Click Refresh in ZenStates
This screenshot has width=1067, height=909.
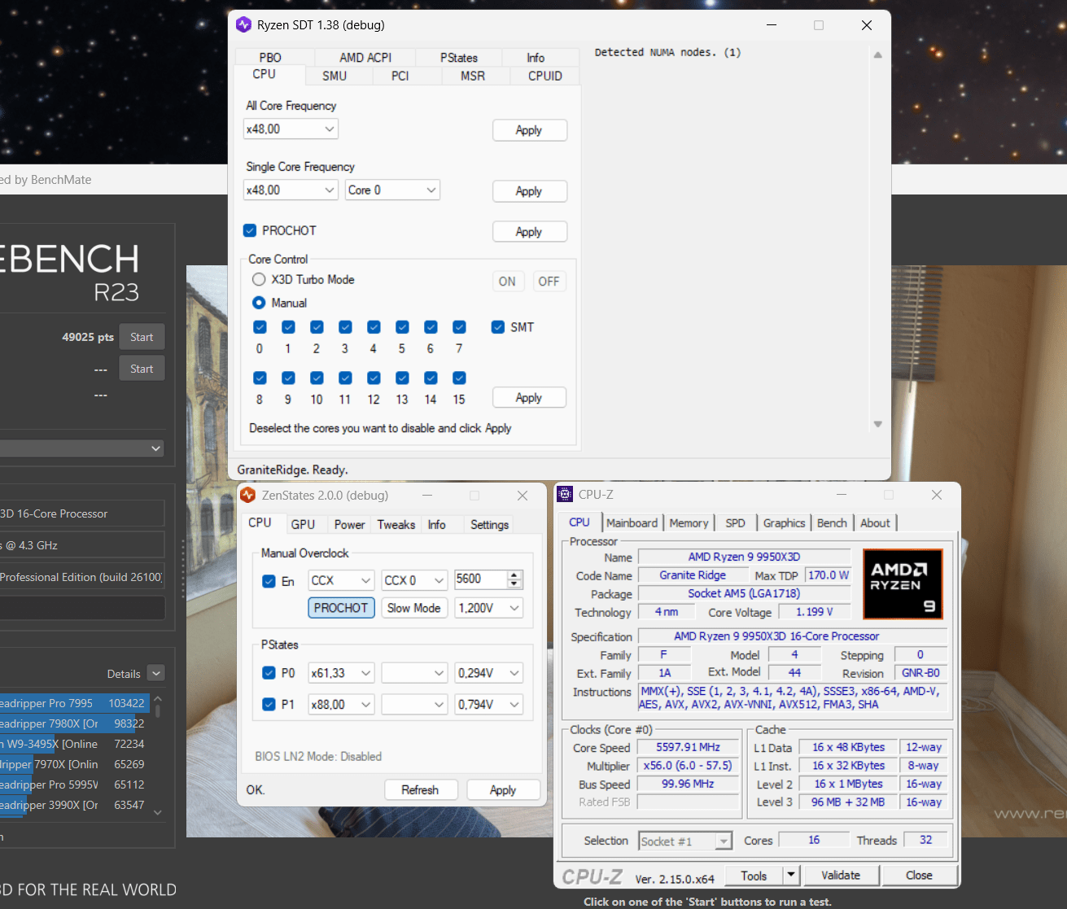click(420, 790)
